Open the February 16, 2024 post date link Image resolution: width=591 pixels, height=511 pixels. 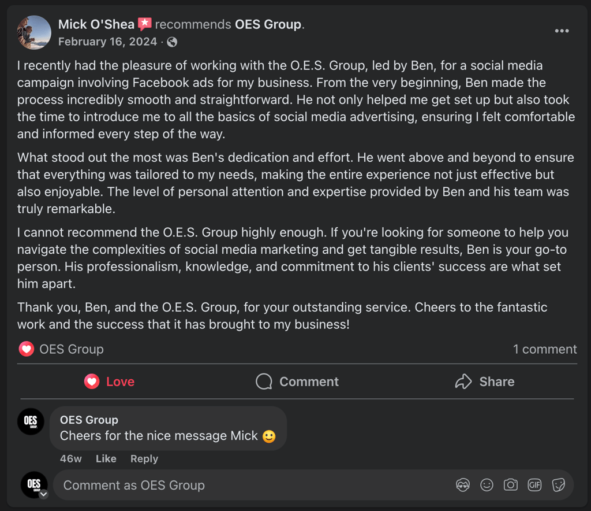(107, 42)
